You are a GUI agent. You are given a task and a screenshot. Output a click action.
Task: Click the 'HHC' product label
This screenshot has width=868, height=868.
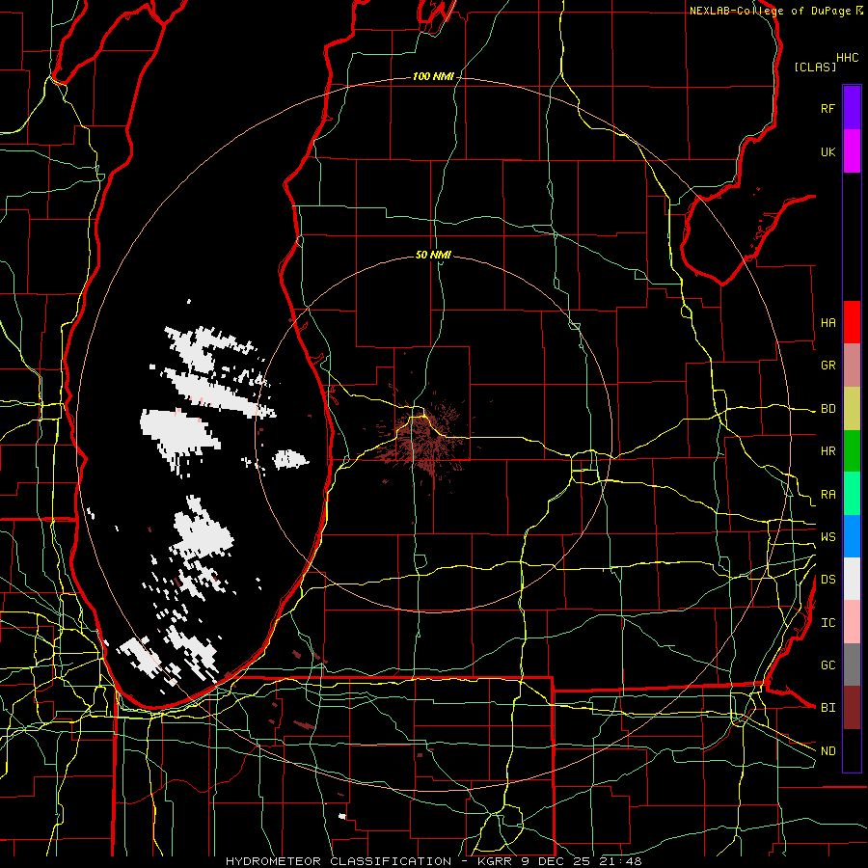tap(847, 58)
